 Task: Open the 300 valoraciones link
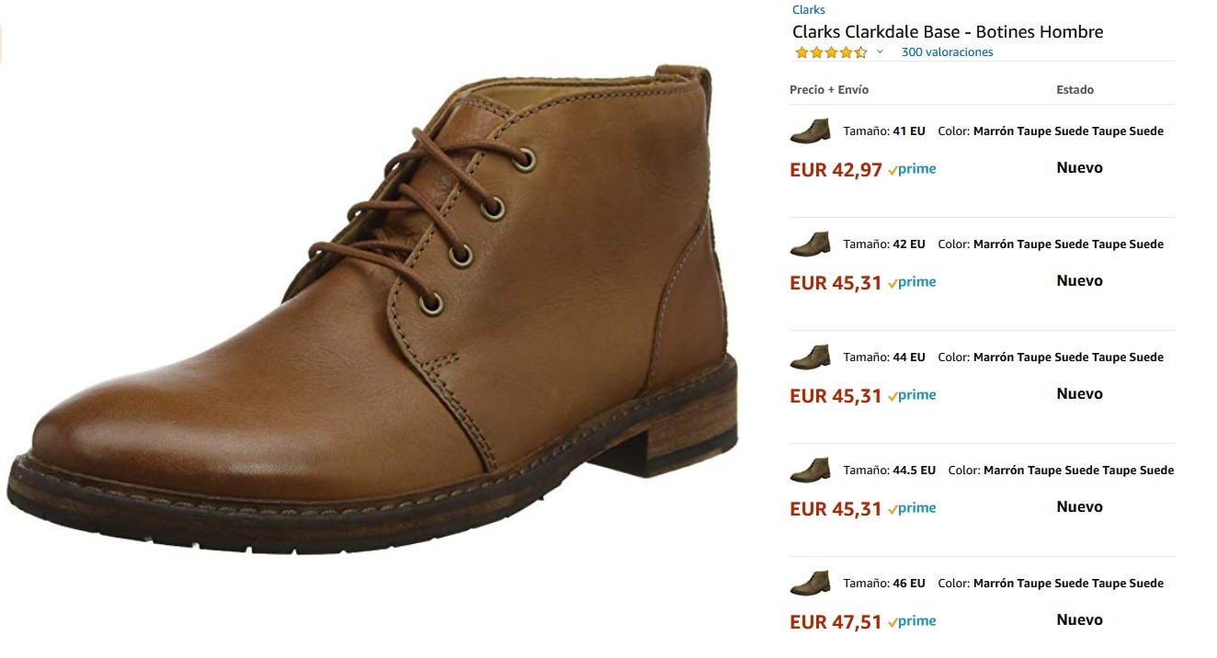[x=947, y=52]
